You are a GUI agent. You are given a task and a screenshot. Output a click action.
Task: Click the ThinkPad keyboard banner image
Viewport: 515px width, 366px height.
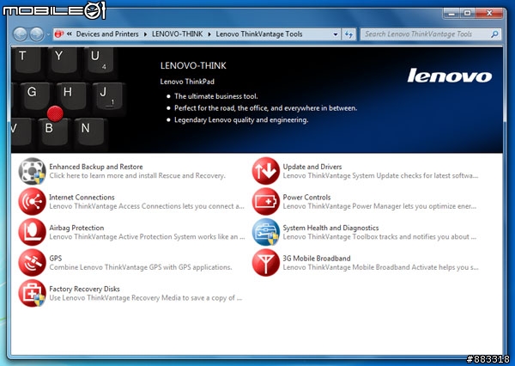pyautogui.click(x=67, y=100)
